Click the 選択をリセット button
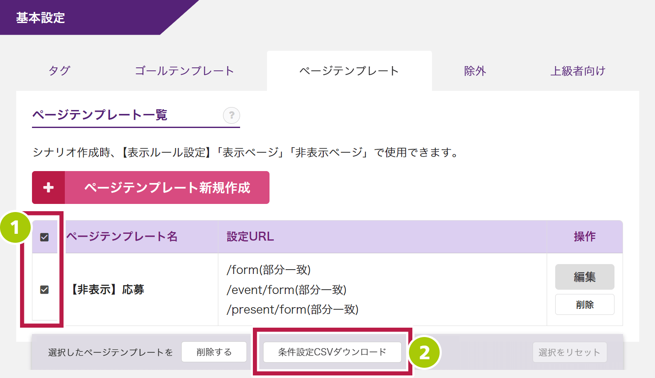Screen dimensions: 655x378 pyautogui.click(x=569, y=352)
